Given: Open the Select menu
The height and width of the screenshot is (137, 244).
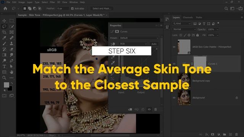Looking at the screenshot, I should click(45, 2).
